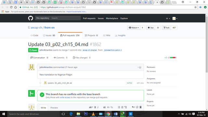
Task: Open the Insights tab
Action: (x=120, y=35)
